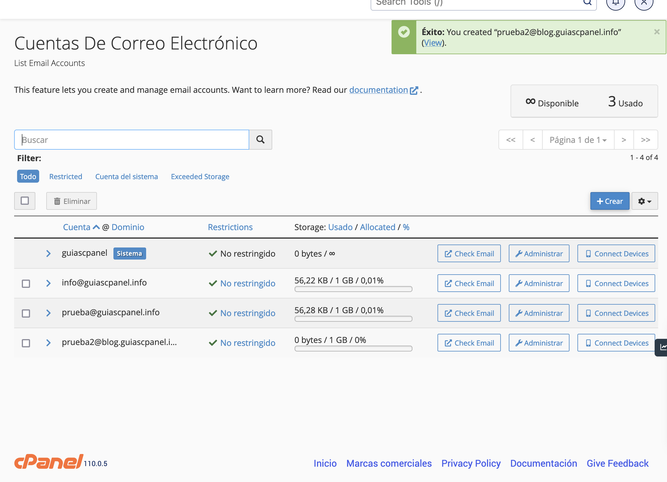This screenshot has height=482, width=667.
Task: Click No restringido for info@guiascpanel.info
Action: pos(248,283)
